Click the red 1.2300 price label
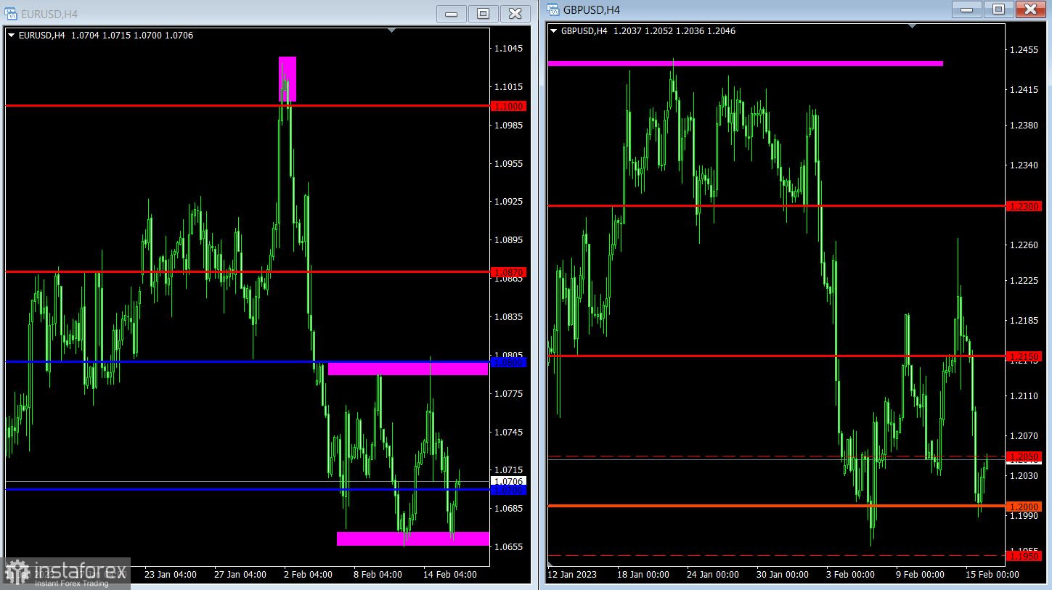The width and height of the screenshot is (1052, 590). (x=1024, y=206)
